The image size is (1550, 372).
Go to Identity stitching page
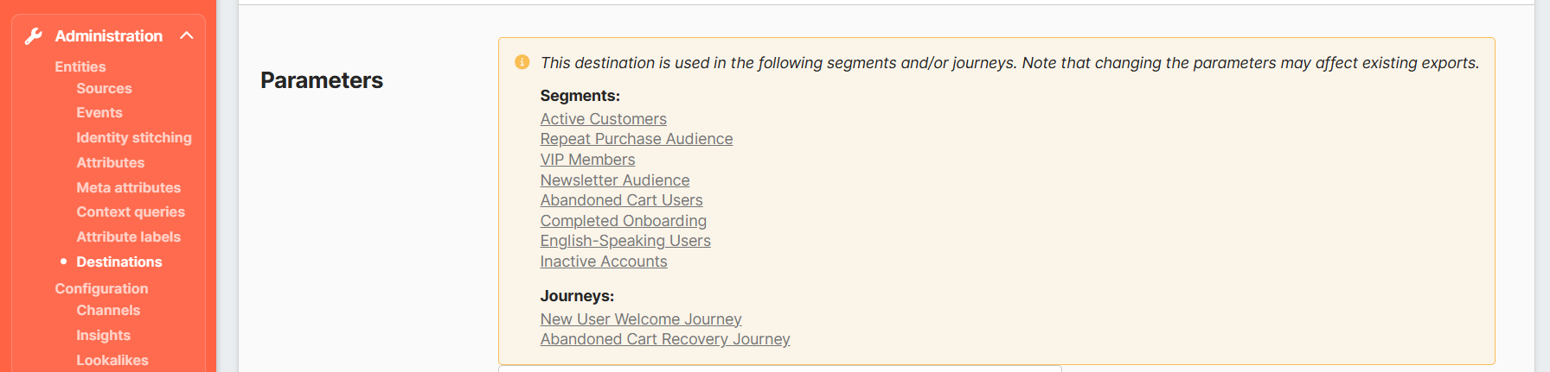pyautogui.click(x=133, y=137)
